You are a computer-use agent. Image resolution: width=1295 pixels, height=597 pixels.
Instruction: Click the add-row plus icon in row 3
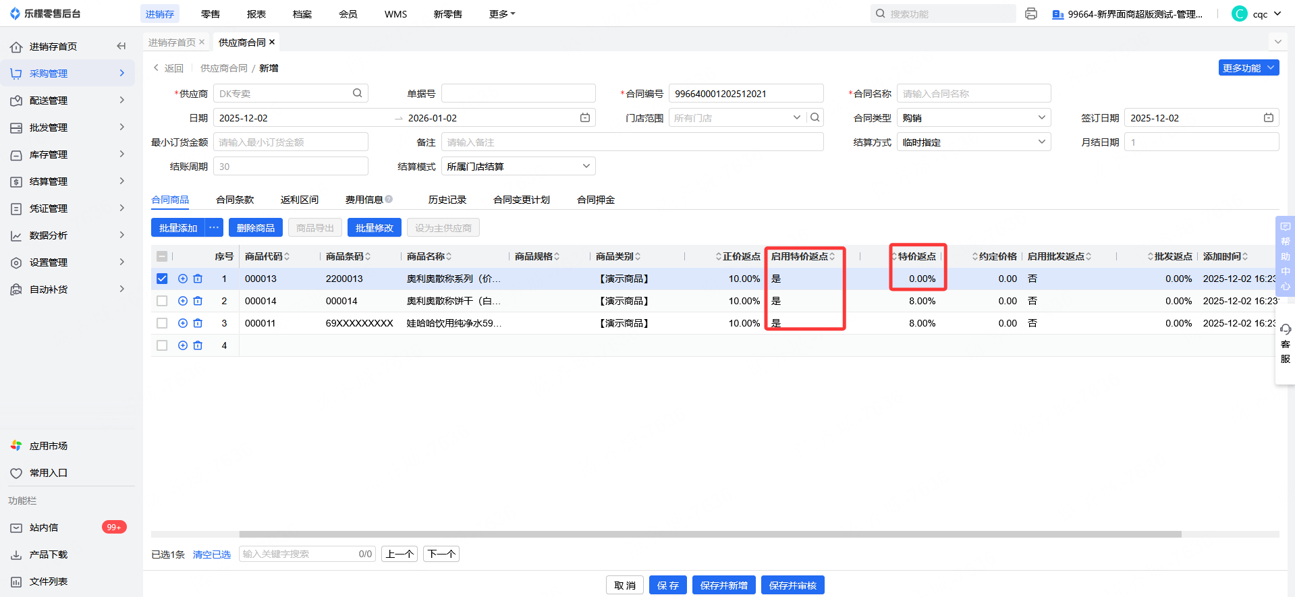183,323
